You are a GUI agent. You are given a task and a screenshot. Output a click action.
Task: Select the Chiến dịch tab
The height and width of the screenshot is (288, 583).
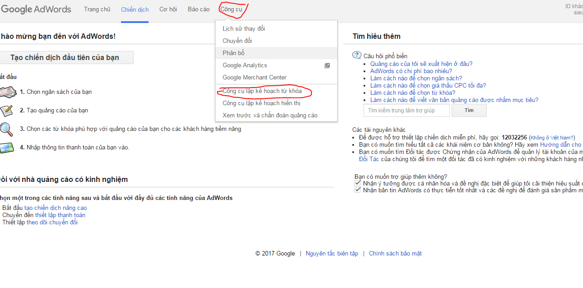[x=135, y=9]
